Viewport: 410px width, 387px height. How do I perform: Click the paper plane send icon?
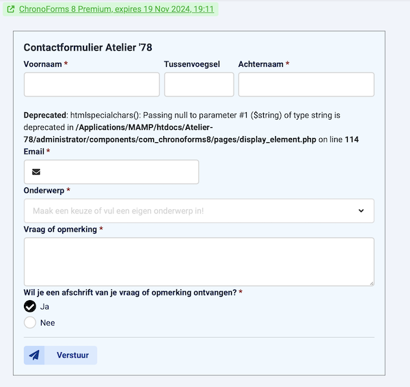34,356
